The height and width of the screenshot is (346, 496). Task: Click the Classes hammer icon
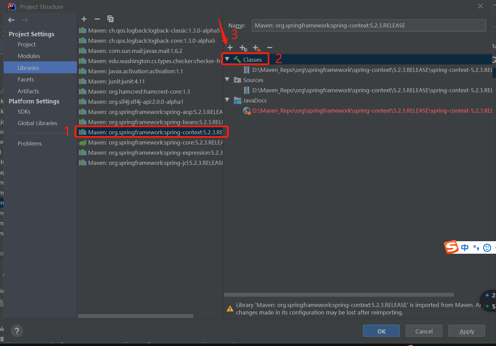tap(237, 60)
